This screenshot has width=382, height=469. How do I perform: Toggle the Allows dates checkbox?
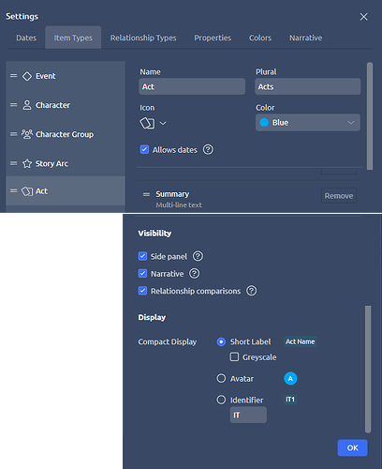coord(144,149)
